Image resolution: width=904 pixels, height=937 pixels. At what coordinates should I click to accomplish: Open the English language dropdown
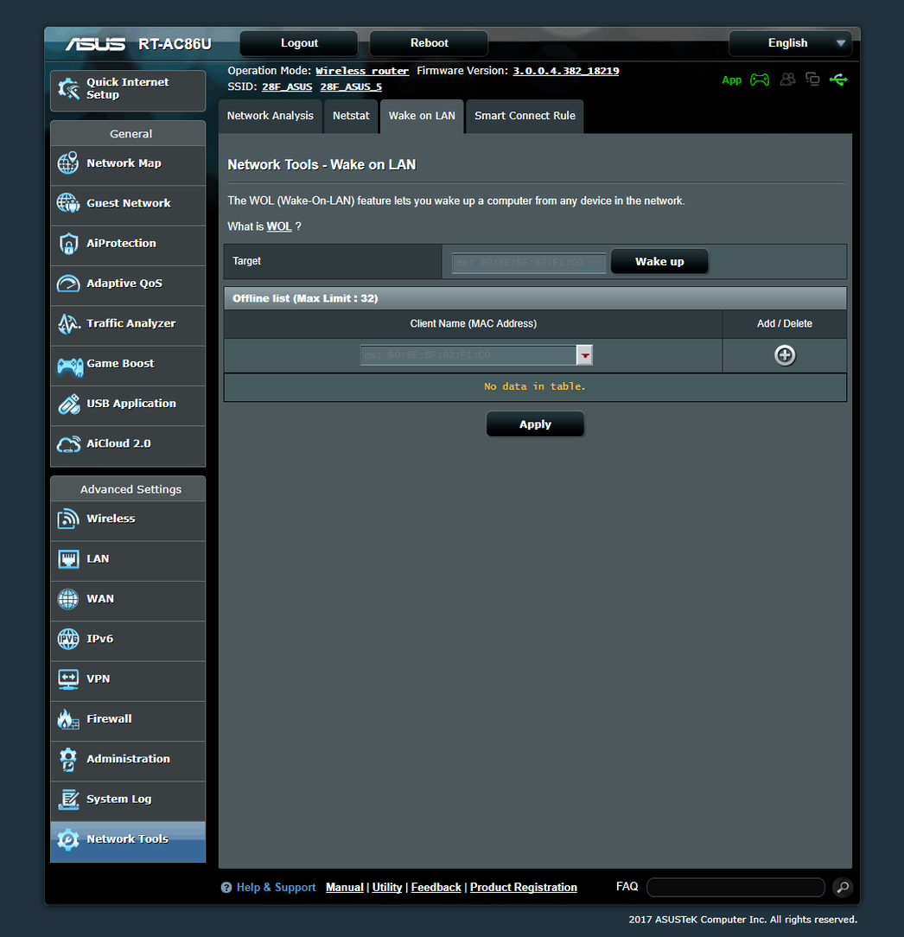pyautogui.click(x=790, y=43)
